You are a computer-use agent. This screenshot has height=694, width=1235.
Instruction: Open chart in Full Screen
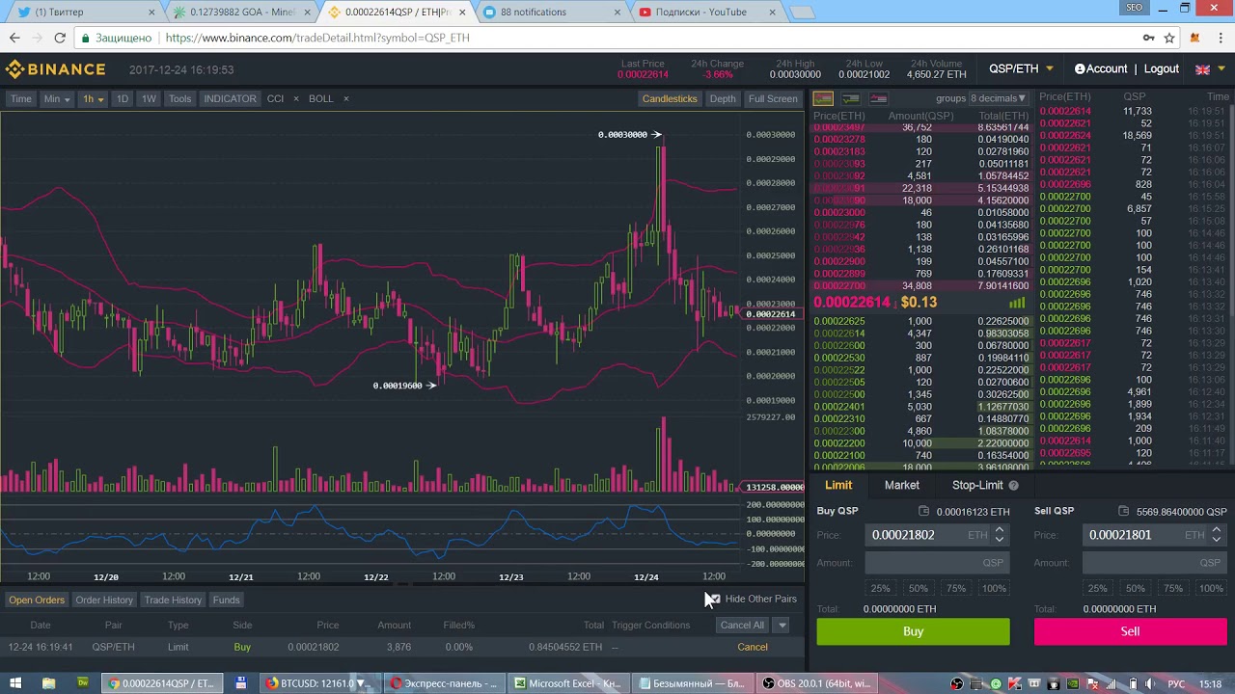click(773, 98)
